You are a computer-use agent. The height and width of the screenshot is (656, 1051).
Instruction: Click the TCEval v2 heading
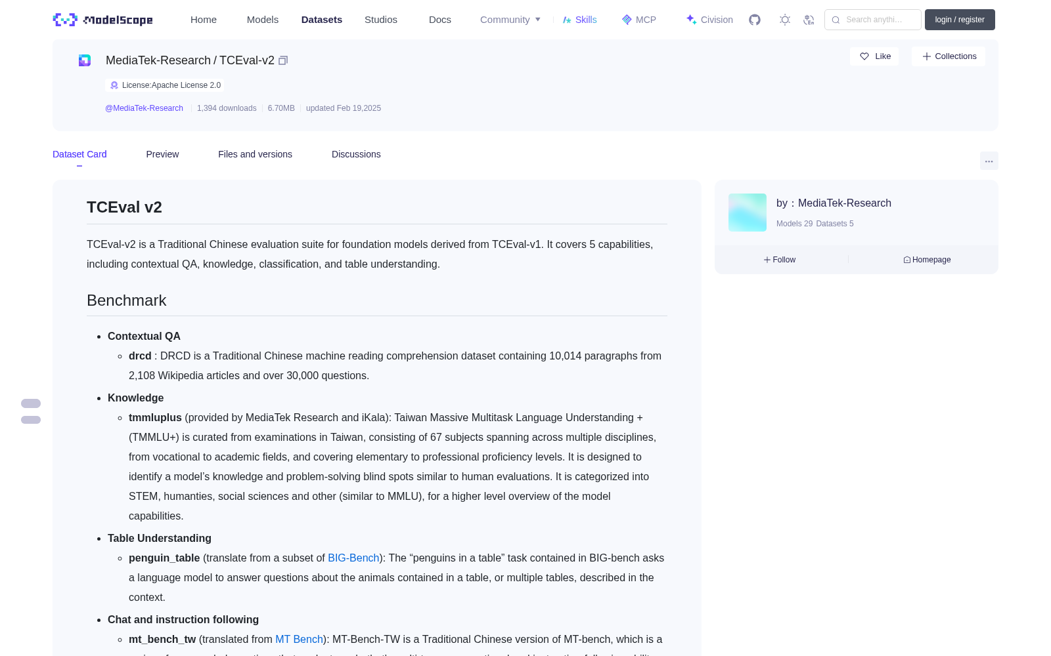pyautogui.click(x=124, y=207)
